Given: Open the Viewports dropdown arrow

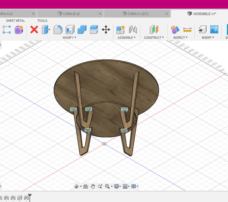Looking at the screenshot, I should coord(137,186).
